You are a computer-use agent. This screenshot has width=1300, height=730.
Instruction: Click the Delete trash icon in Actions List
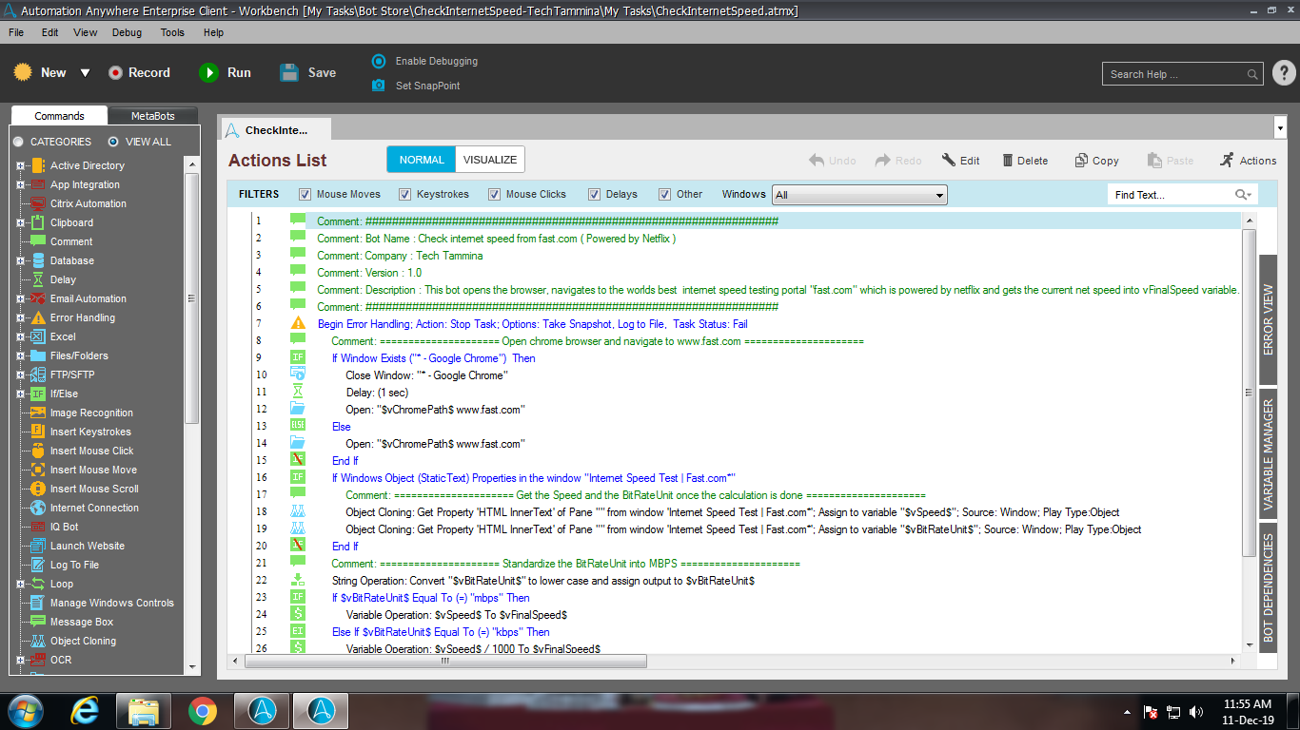pyautogui.click(x=1007, y=161)
